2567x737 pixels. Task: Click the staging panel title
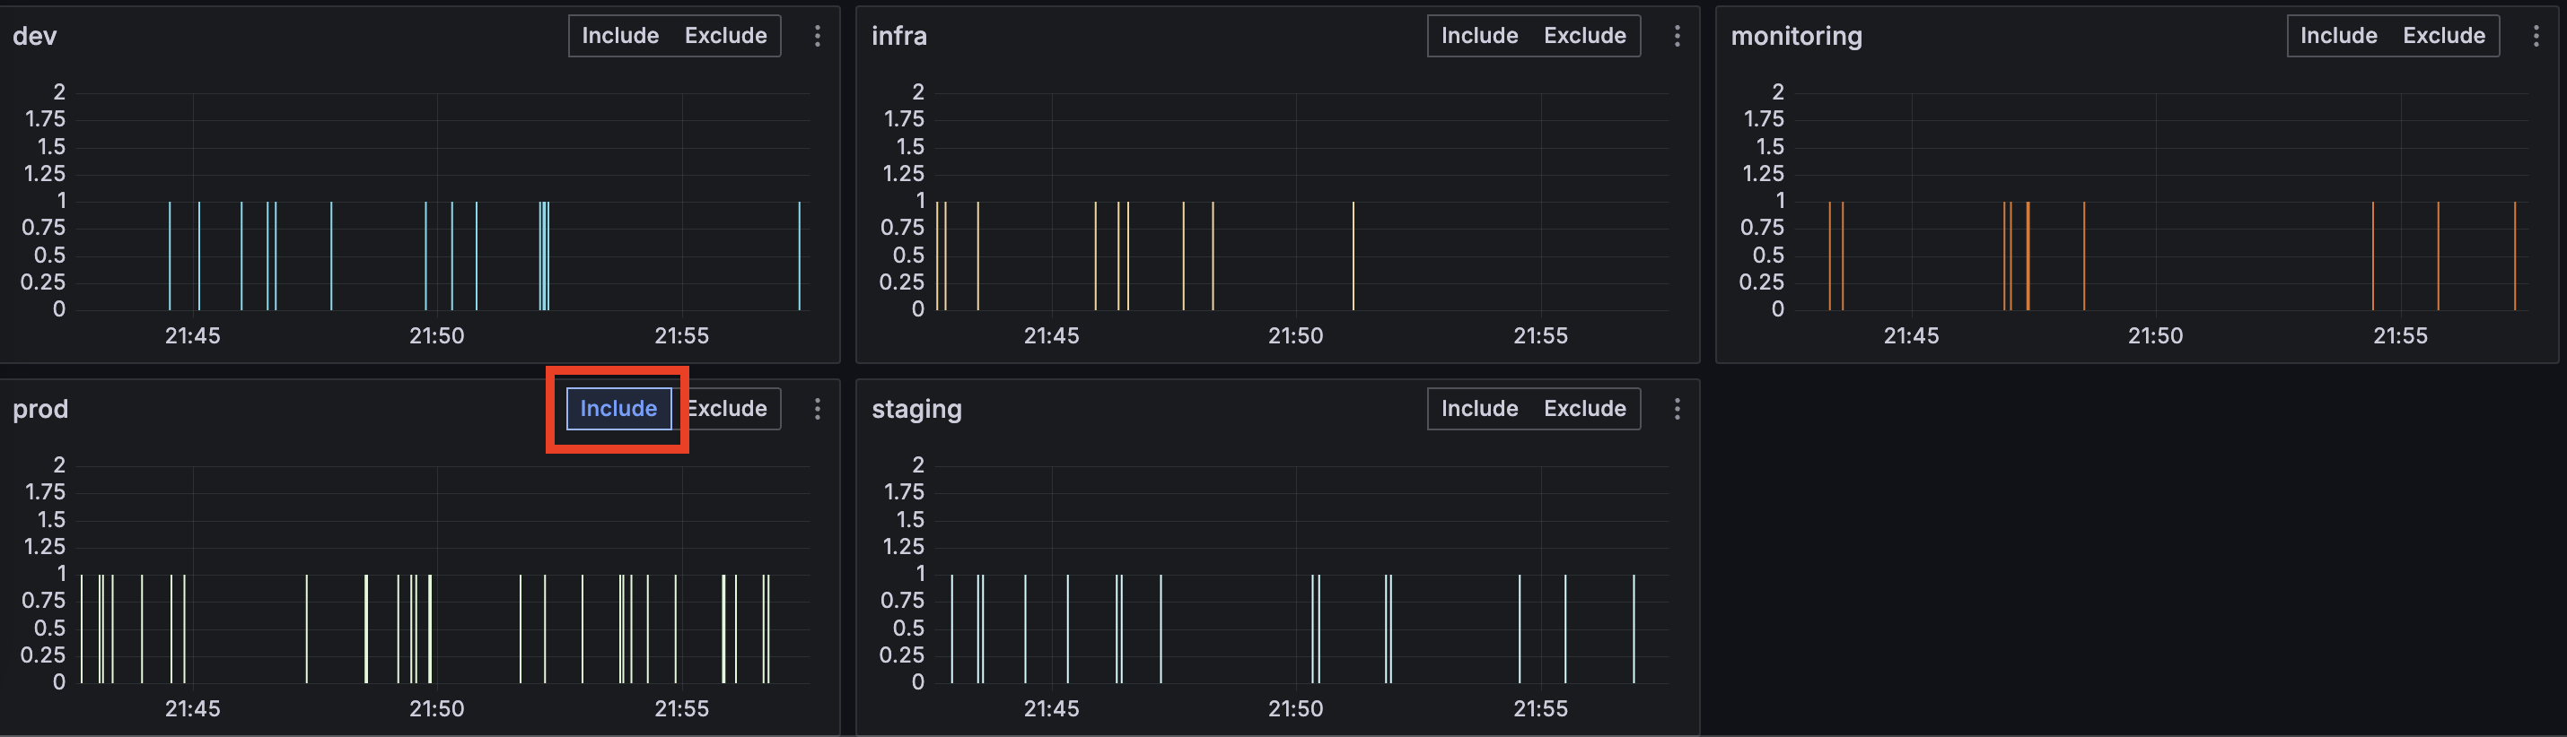pyautogui.click(x=916, y=408)
